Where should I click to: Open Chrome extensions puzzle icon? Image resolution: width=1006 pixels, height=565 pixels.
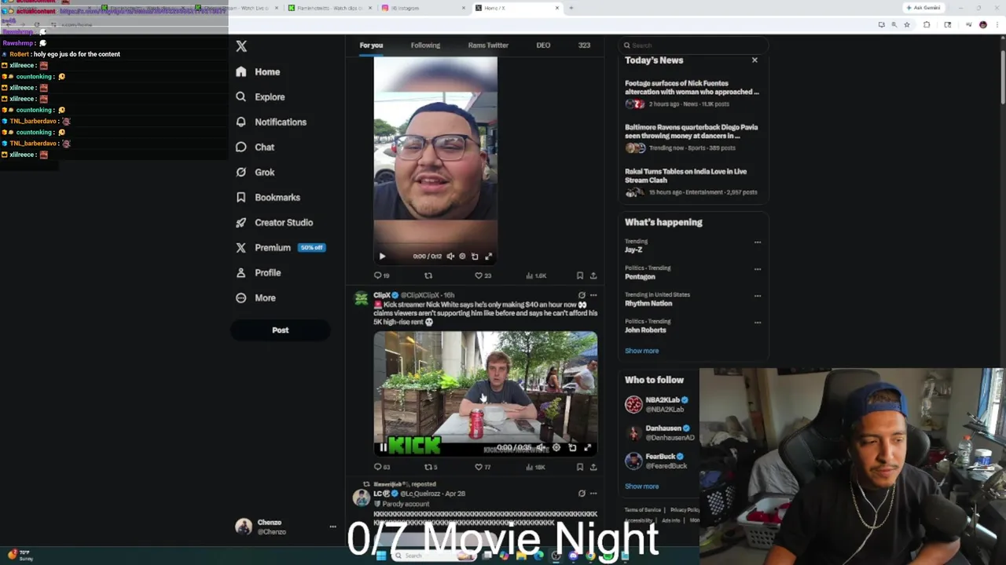tap(927, 25)
